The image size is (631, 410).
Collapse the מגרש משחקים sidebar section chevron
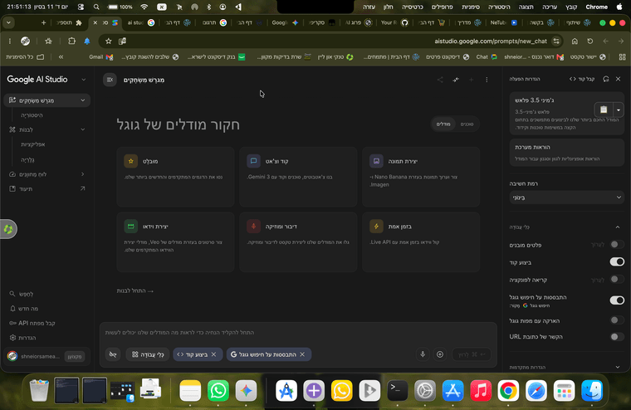click(82, 100)
